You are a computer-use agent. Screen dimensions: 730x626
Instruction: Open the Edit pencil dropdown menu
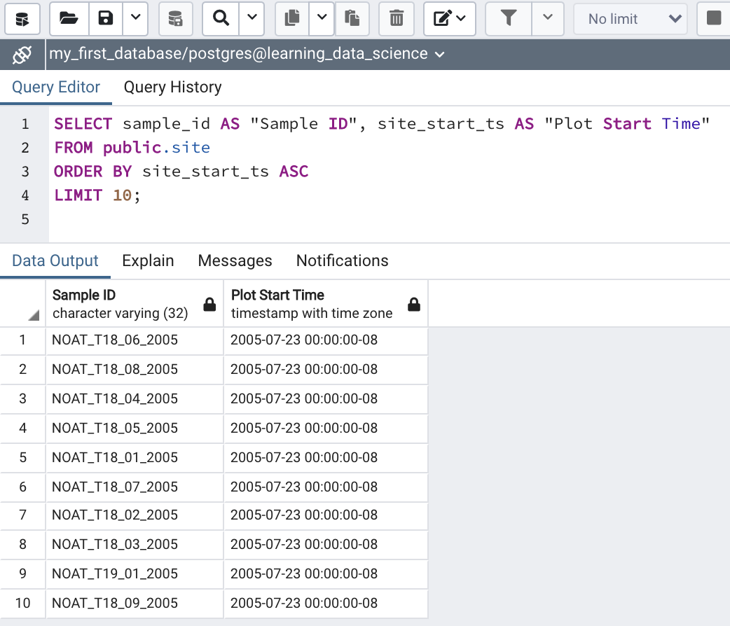pos(450,19)
